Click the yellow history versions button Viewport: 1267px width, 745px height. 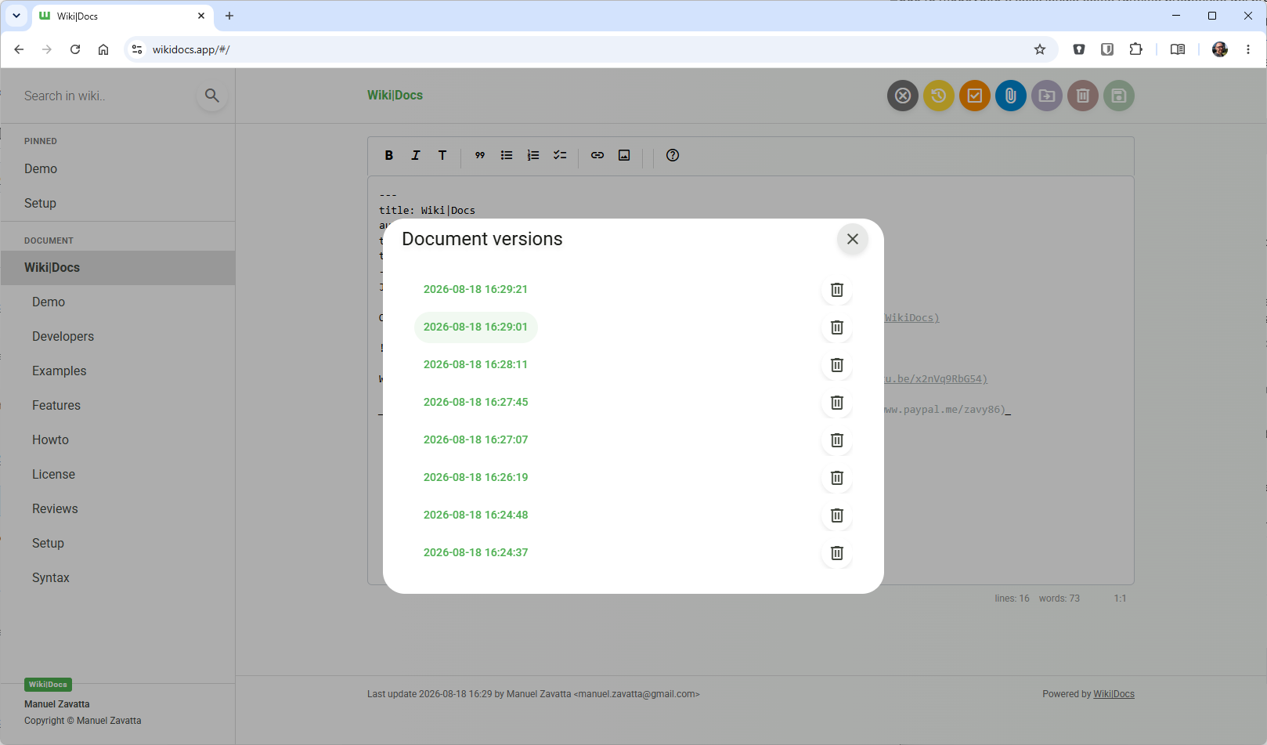(x=939, y=96)
